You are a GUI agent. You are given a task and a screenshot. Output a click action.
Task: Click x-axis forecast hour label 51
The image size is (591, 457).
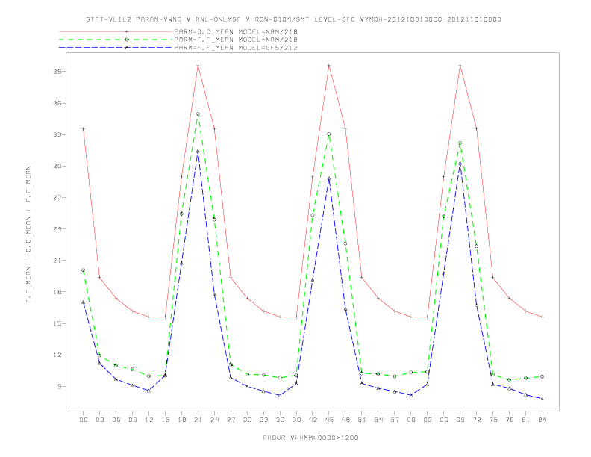tap(362, 420)
